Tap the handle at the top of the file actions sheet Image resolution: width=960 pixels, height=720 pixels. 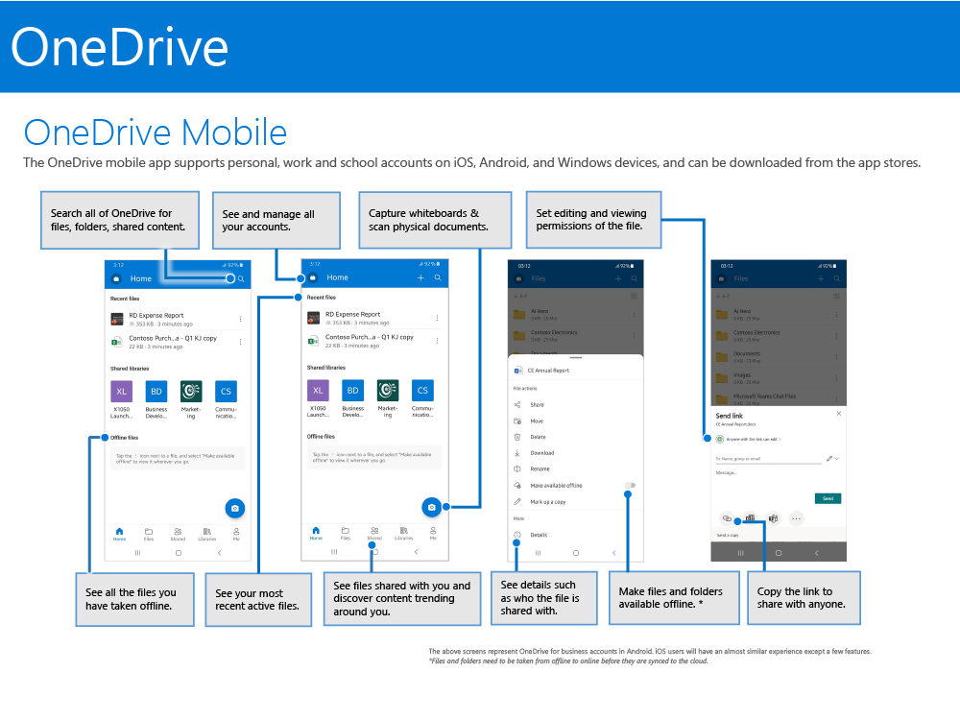[x=575, y=357]
